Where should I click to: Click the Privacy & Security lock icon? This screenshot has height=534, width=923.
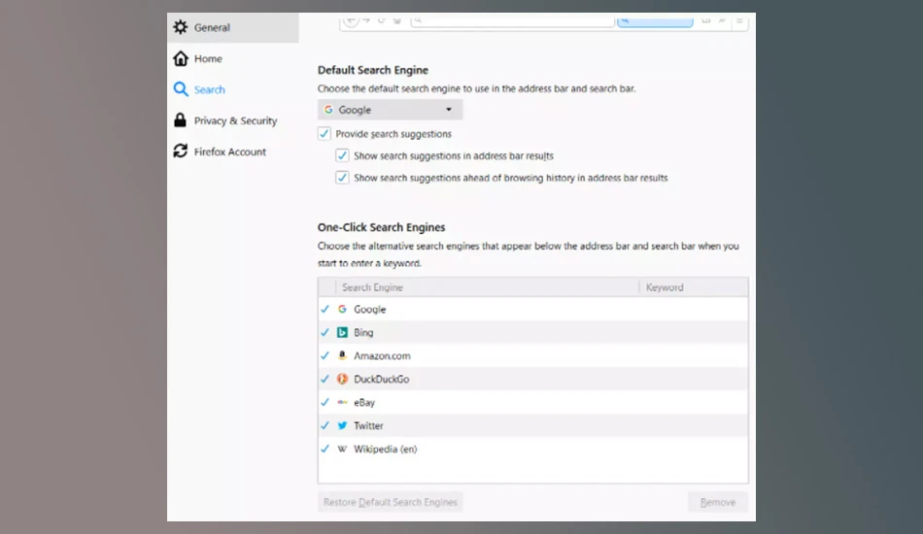pyautogui.click(x=180, y=120)
